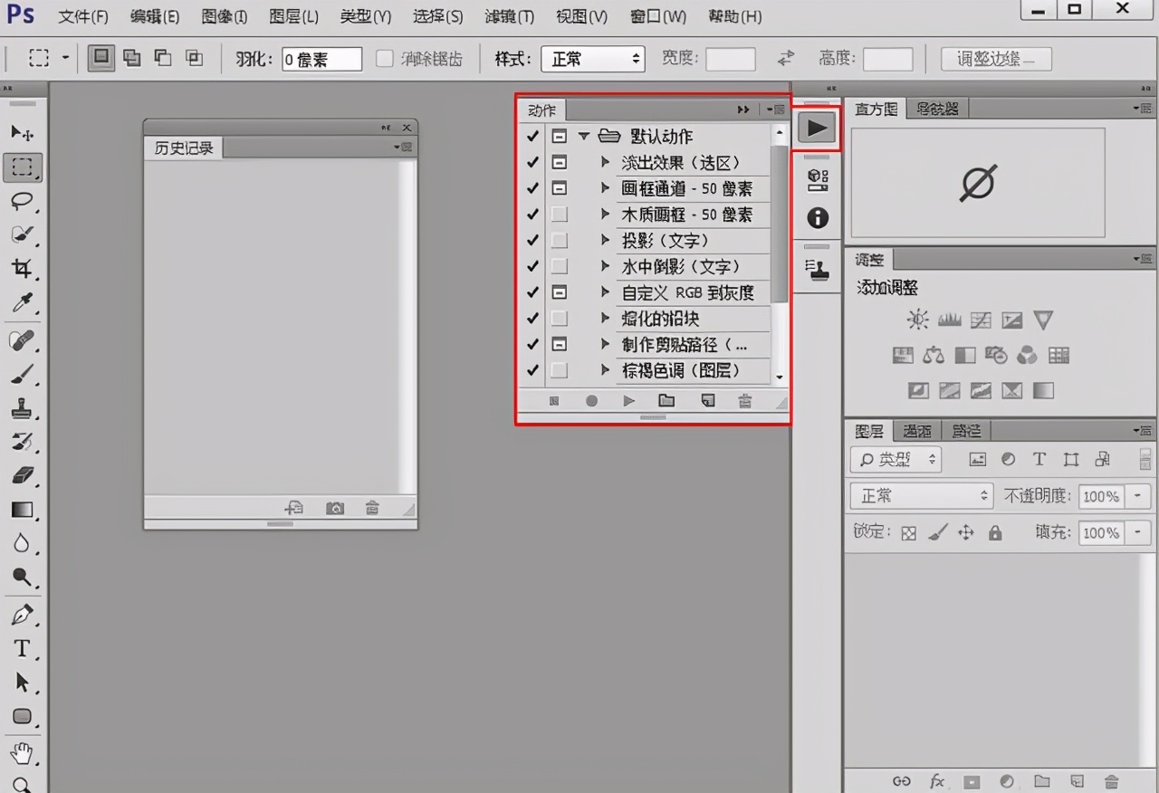The width and height of the screenshot is (1159, 793).
Task: Select the Crop tool
Action: coord(23,268)
